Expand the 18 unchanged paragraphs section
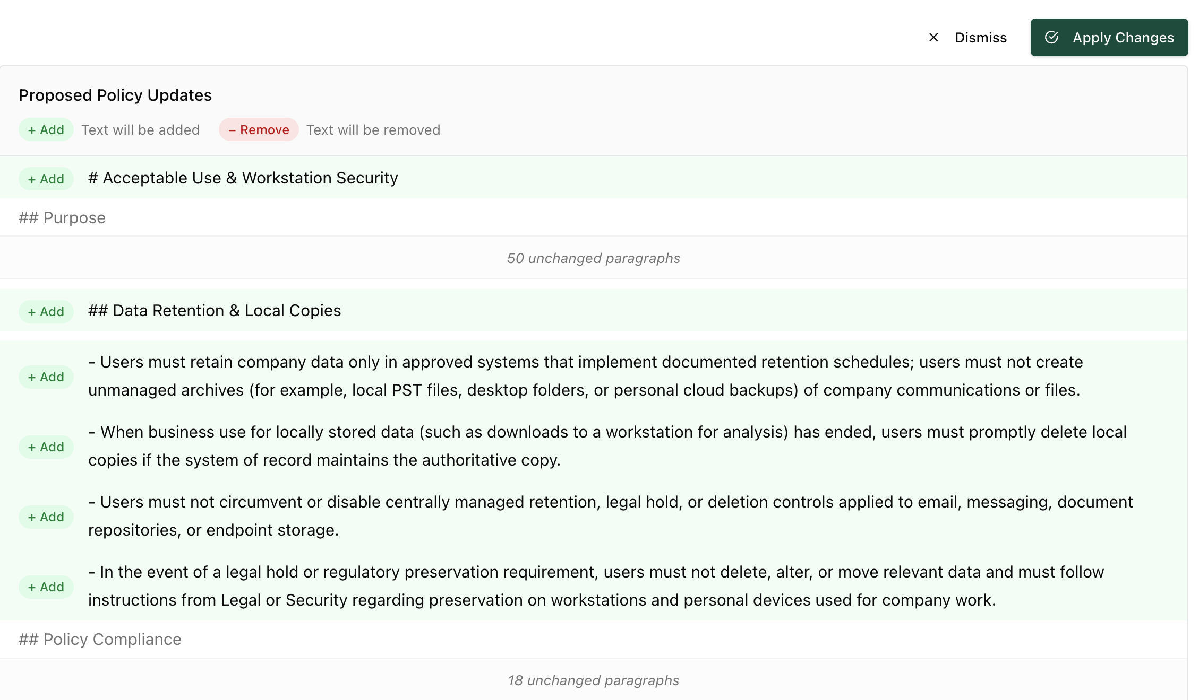The width and height of the screenshot is (1199, 700). (593, 680)
